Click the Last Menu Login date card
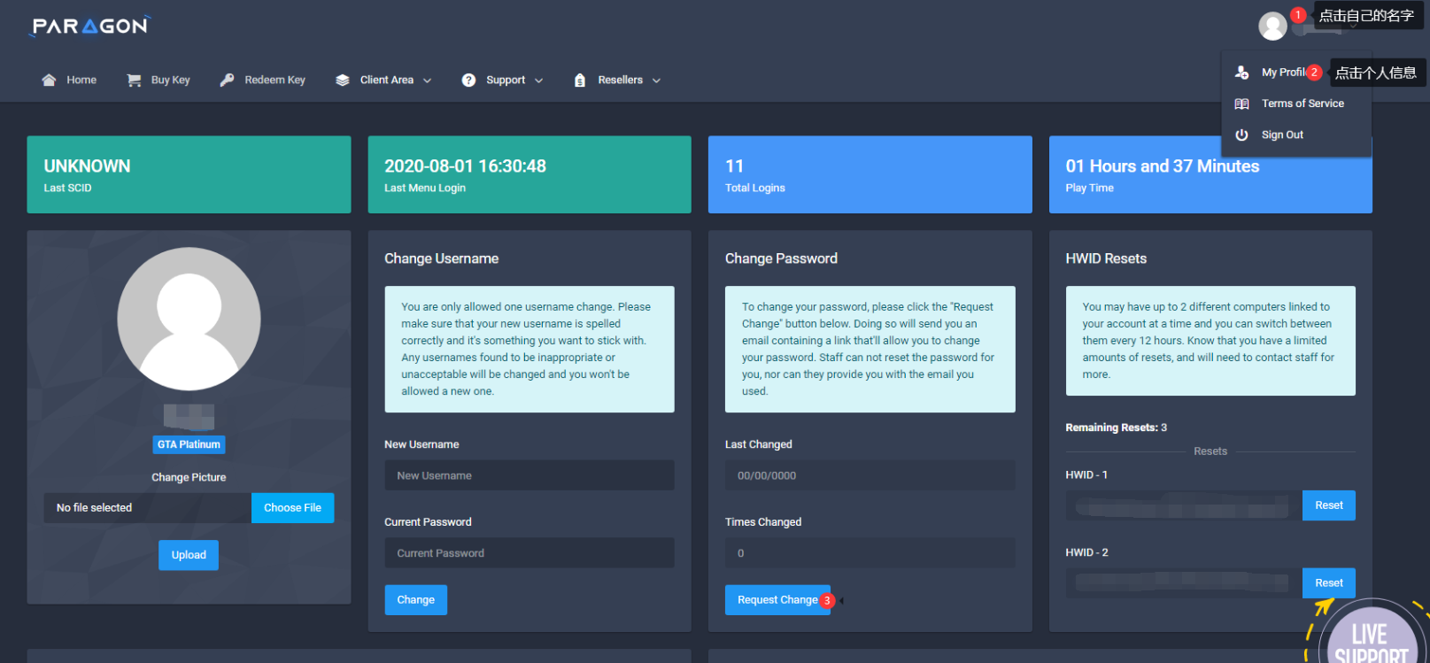The image size is (1430, 663). pos(529,174)
